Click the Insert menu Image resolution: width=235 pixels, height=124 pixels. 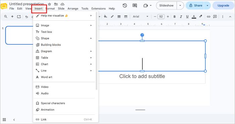pyautogui.click(x=39, y=9)
